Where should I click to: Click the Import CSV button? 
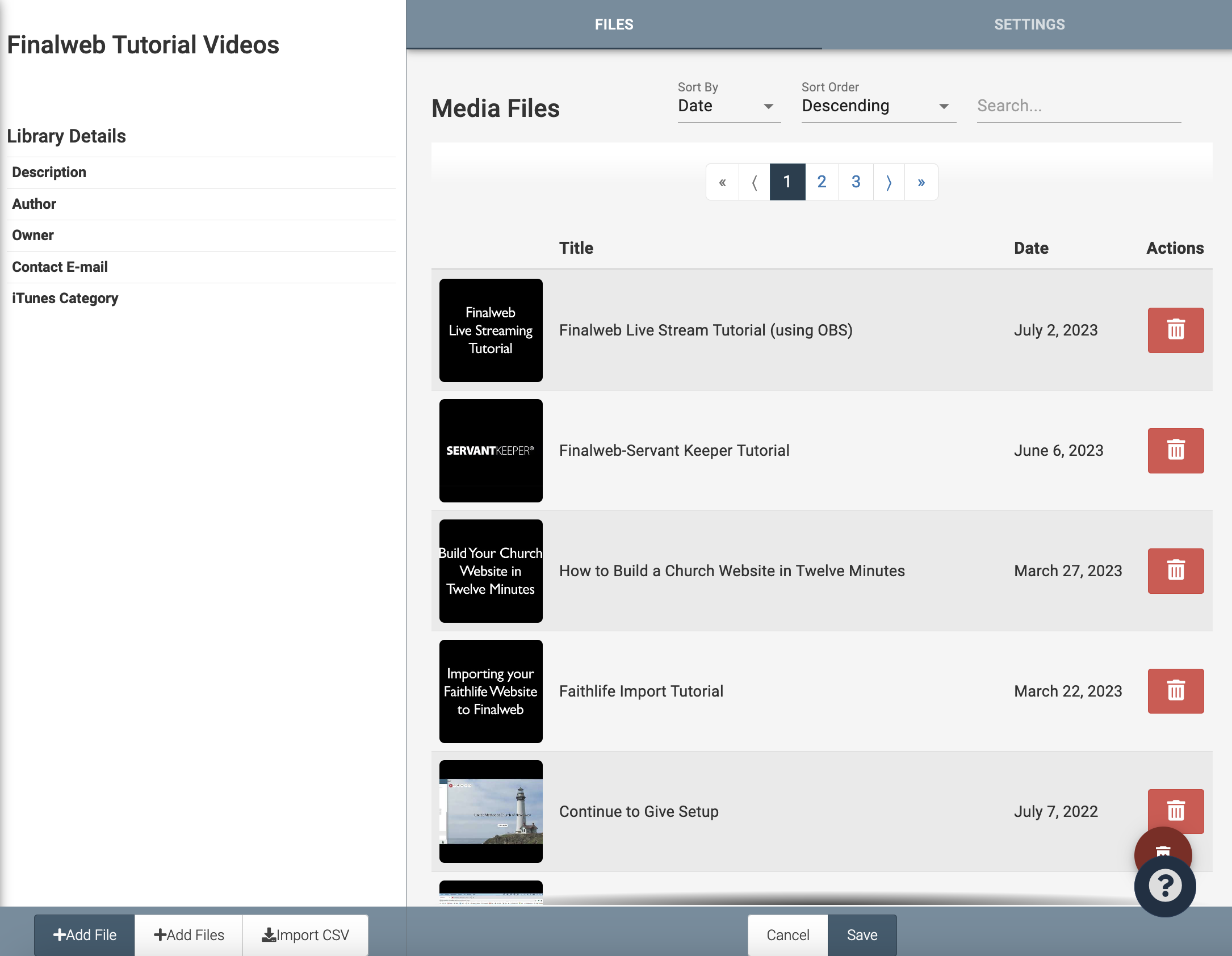point(305,935)
